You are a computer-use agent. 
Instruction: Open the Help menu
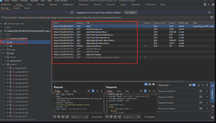[49, 1]
